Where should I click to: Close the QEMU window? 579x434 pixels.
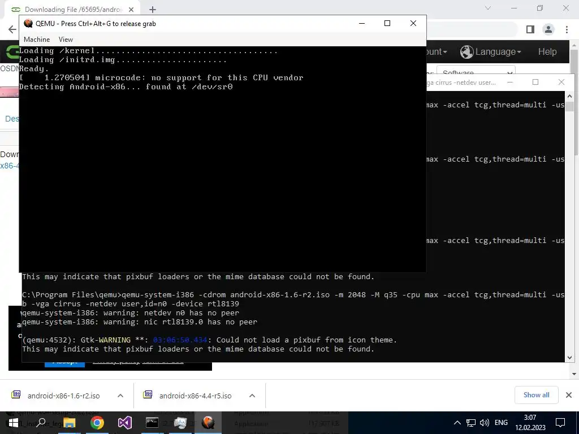[413, 23]
